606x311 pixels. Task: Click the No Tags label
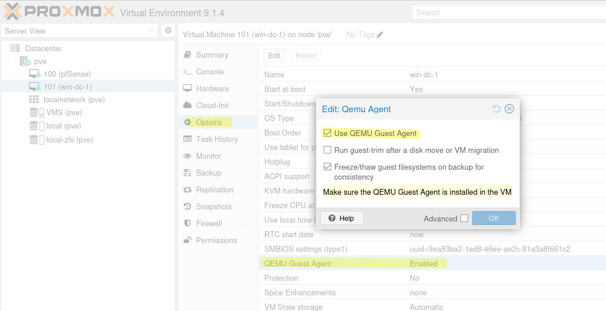pyautogui.click(x=360, y=35)
